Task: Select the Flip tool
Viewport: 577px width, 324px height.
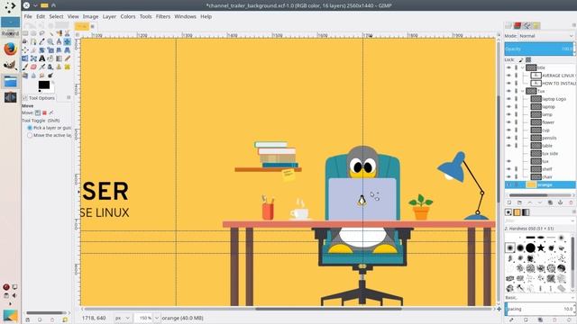Action: coord(25,58)
